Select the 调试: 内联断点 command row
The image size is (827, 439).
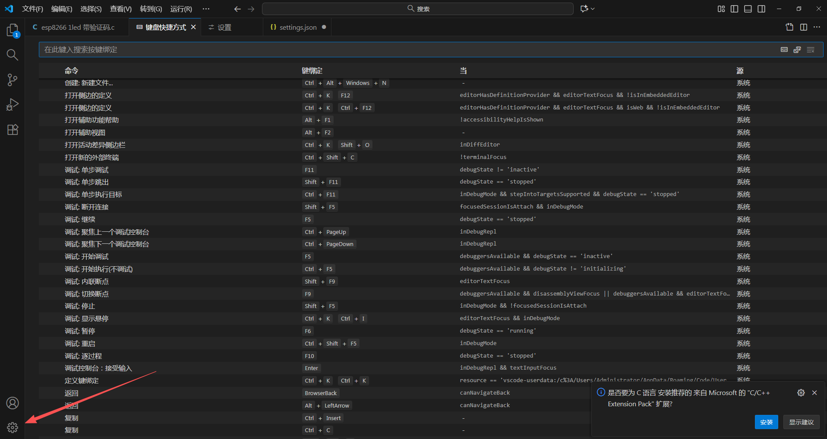point(431,282)
